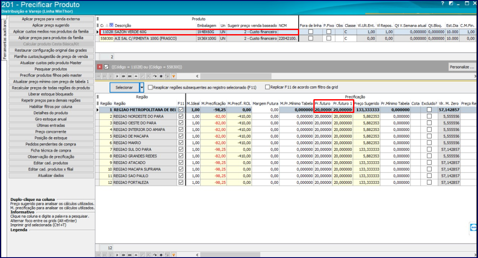Click blue remote-support icon at right edge

(473, 228)
